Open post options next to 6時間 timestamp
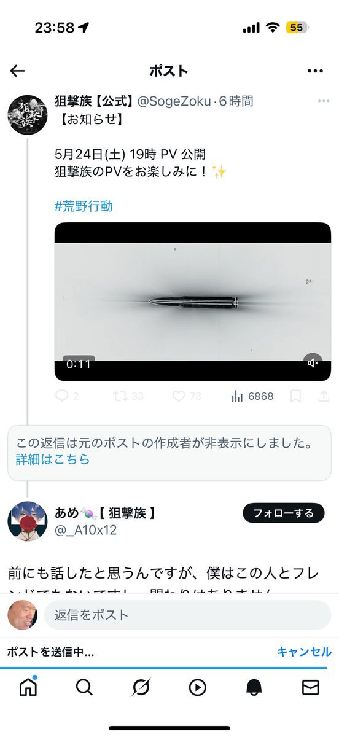Viewport: 339px width, 737px height. click(x=324, y=101)
